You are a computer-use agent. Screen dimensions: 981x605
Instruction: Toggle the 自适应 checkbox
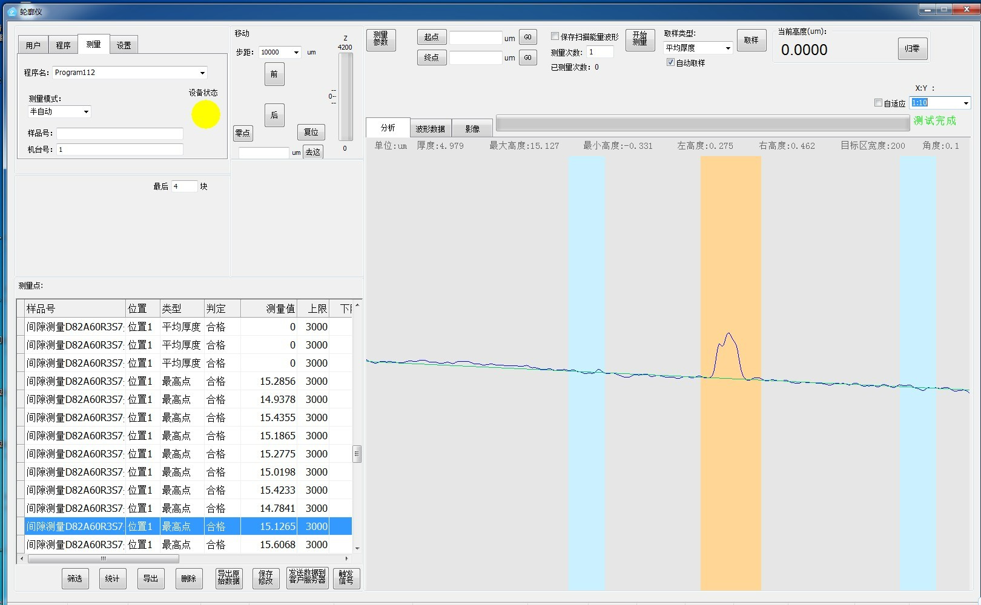(878, 103)
